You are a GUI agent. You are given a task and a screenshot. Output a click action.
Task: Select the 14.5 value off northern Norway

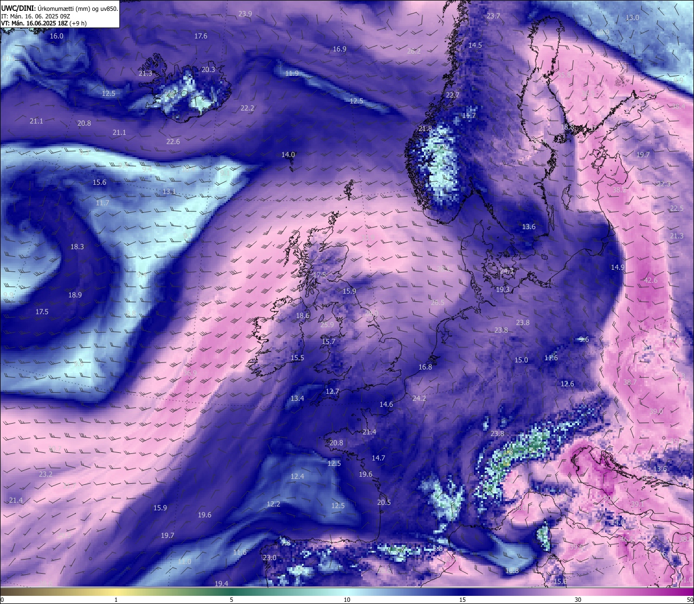pos(475,46)
